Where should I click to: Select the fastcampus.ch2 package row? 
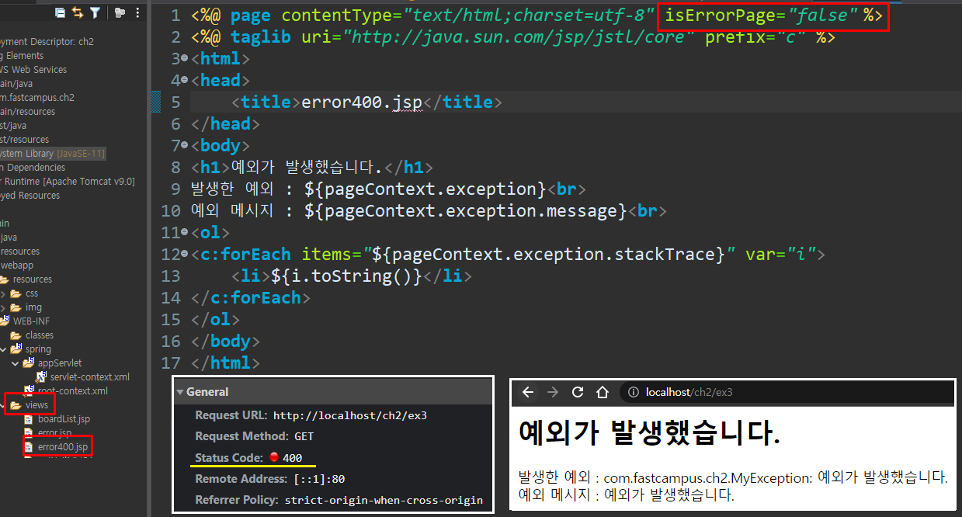pos(37,98)
